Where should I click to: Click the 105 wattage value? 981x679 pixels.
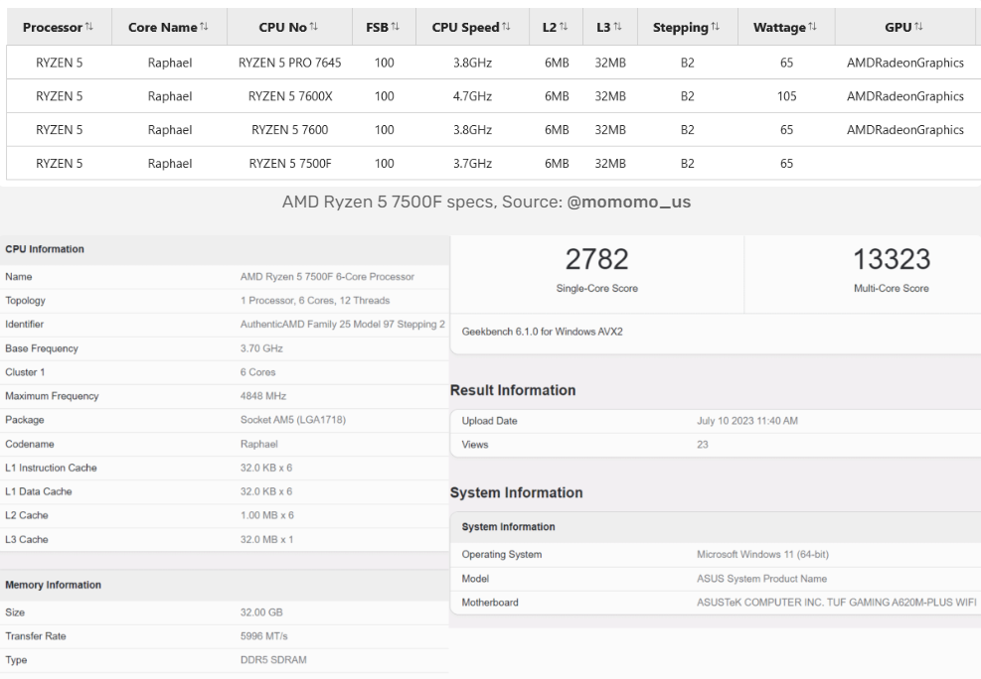tap(786, 96)
